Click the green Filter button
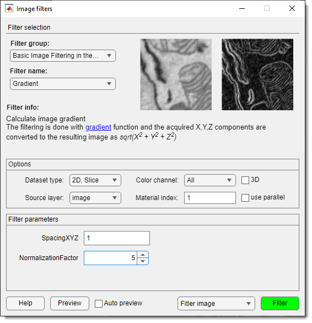The width and height of the screenshot is (312, 323). [280, 303]
